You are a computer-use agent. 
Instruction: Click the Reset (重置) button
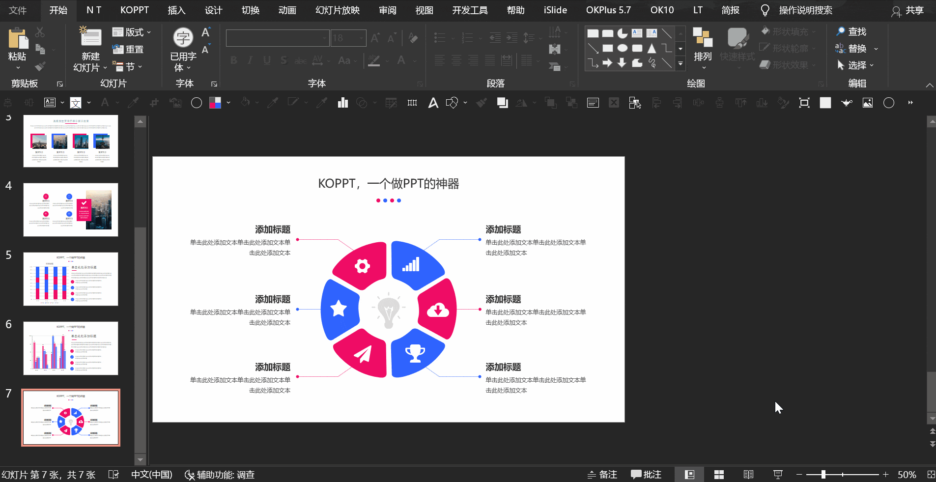click(128, 49)
